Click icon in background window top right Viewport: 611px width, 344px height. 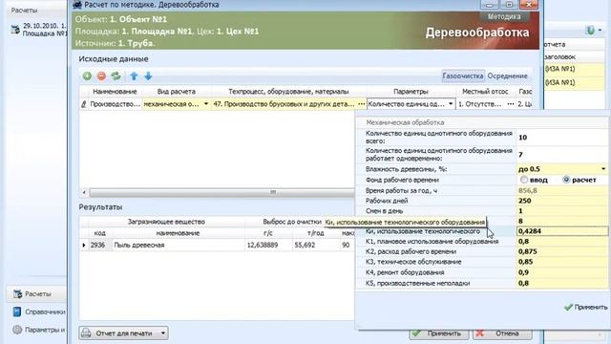tap(590, 31)
